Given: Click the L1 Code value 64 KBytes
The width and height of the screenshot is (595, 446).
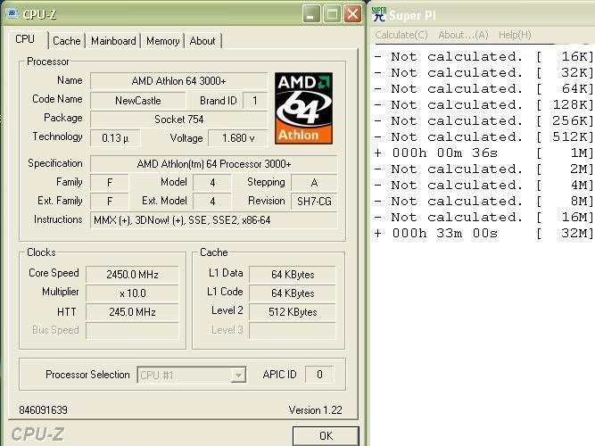Looking at the screenshot, I should point(293,293).
